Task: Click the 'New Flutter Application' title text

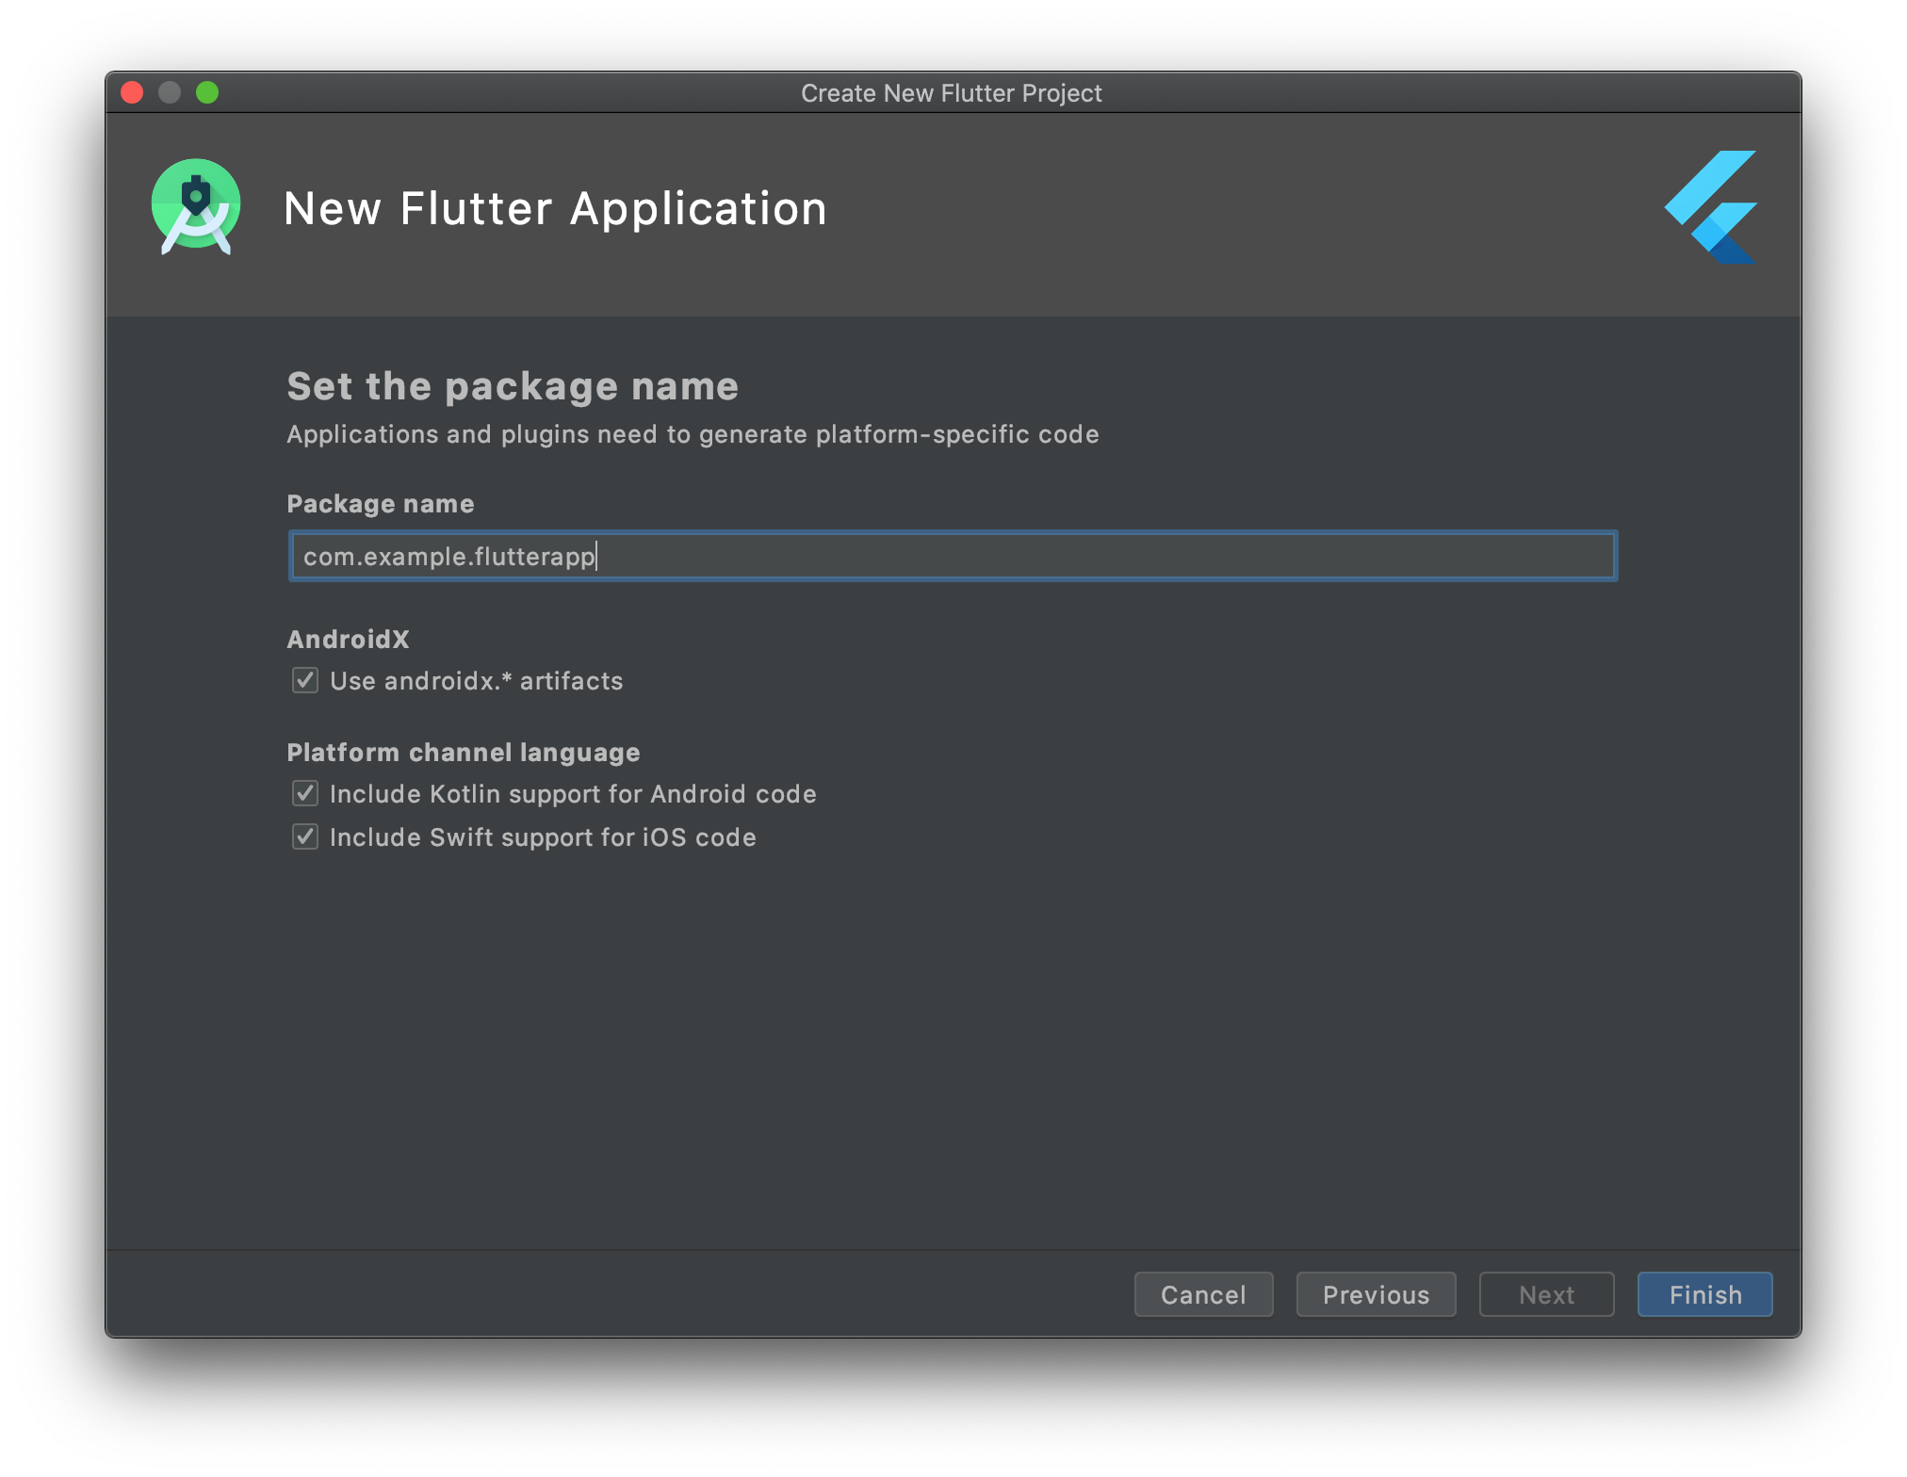Action: click(555, 208)
